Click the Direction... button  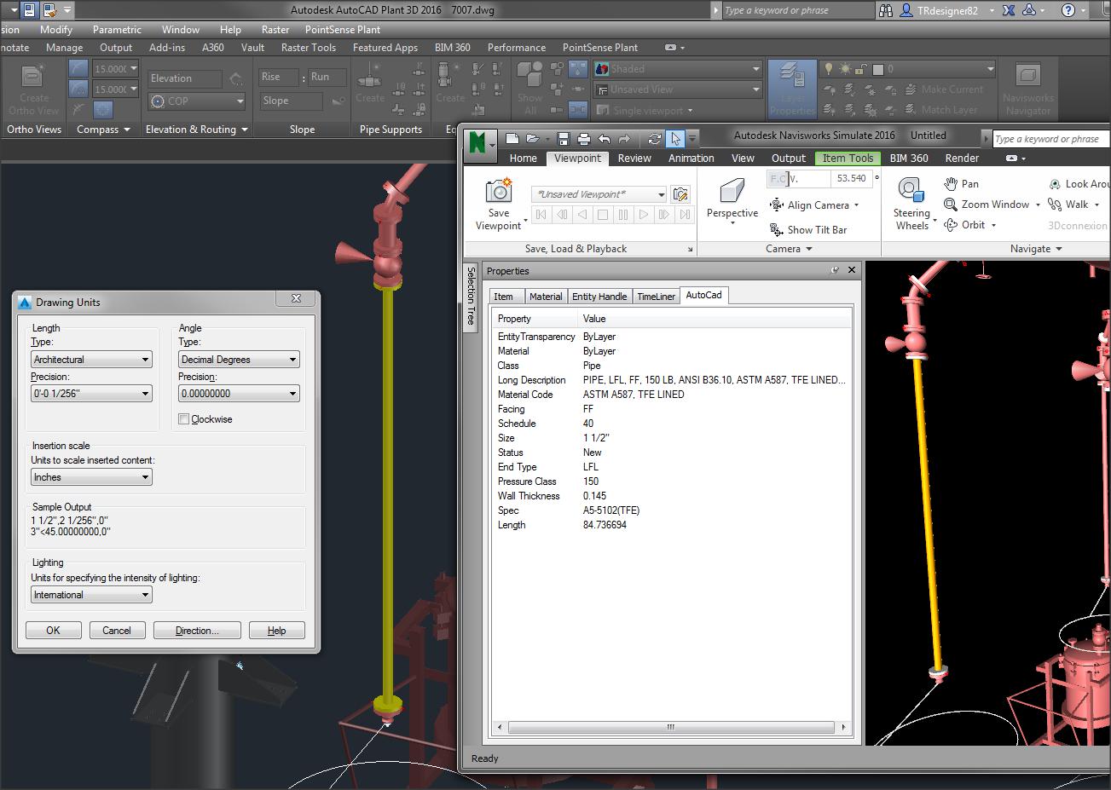click(x=197, y=631)
